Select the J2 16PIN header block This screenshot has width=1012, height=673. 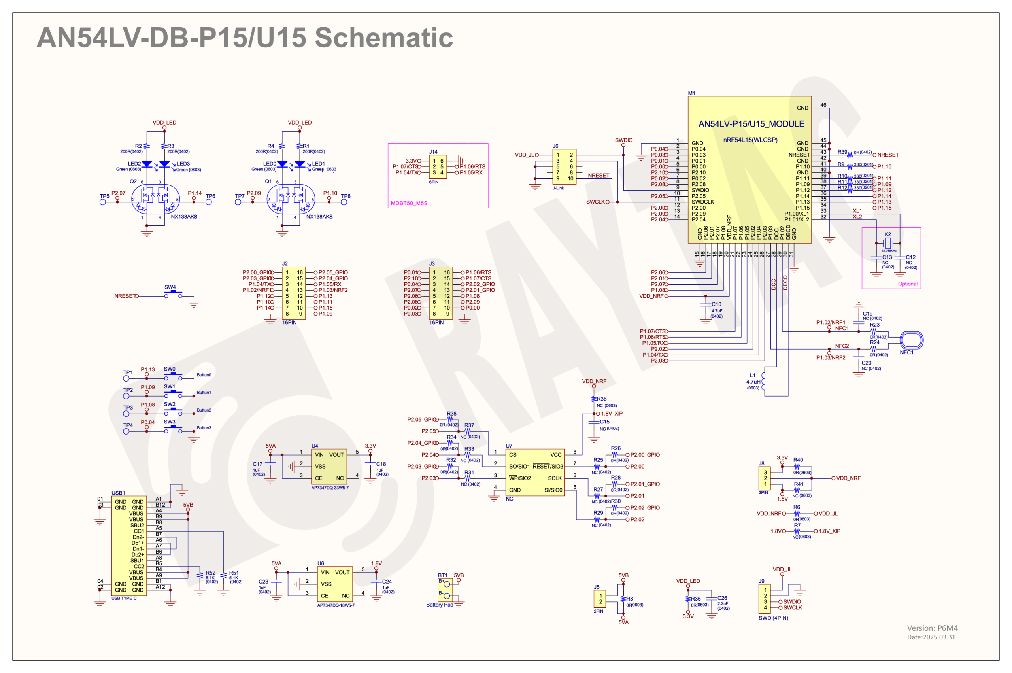point(293,293)
